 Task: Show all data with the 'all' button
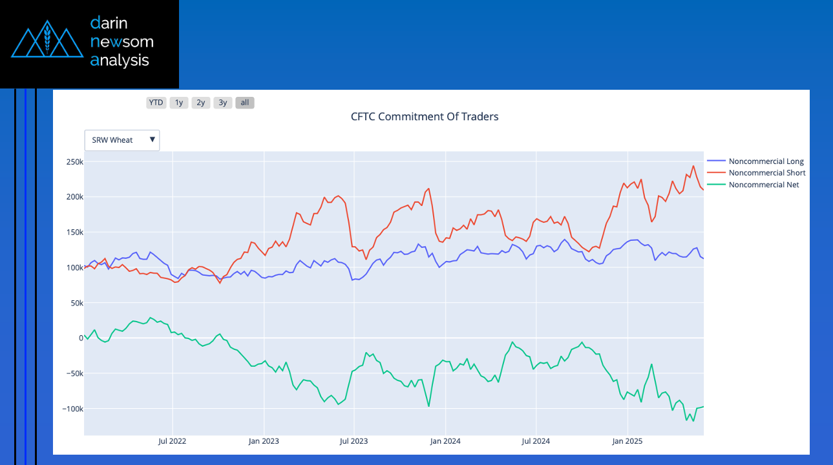[x=244, y=103]
